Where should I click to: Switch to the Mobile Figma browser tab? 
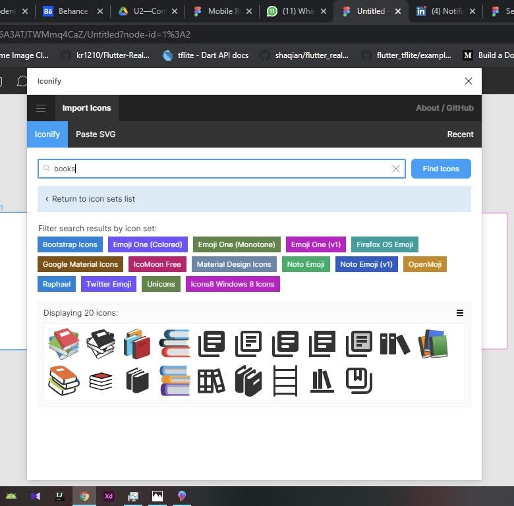tap(223, 11)
